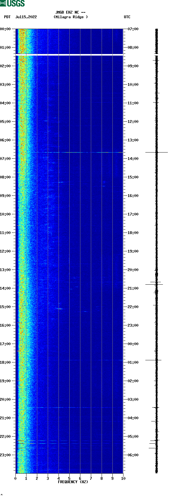Click the 'PDT' timezone label
Image resolution: width=170 pixels, height=498 pixels.
(7, 17)
